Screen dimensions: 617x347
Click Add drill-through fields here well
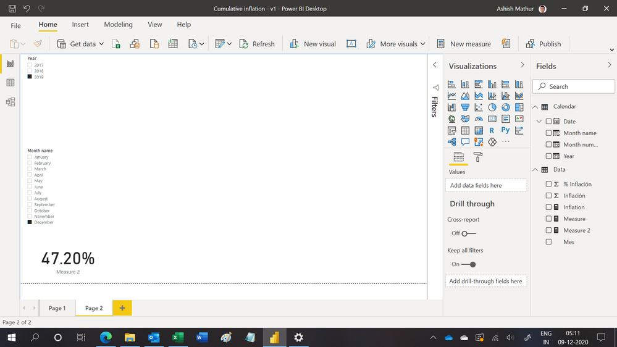pyautogui.click(x=486, y=281)
